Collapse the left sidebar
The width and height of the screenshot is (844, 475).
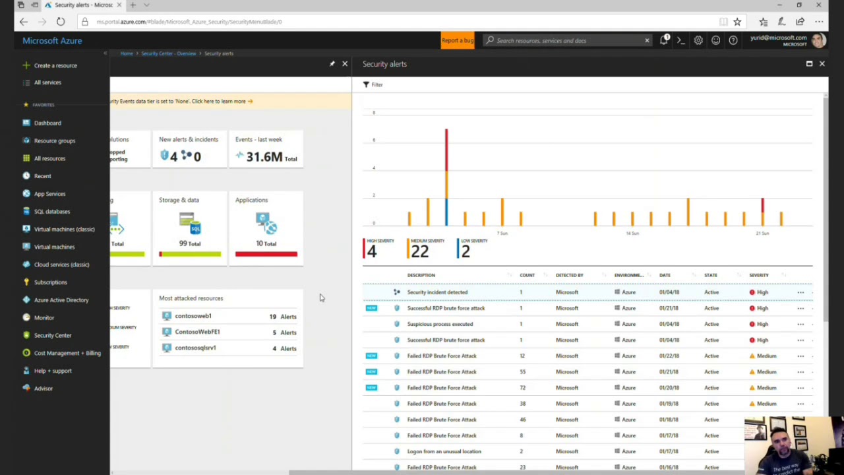tap(105, 53)
